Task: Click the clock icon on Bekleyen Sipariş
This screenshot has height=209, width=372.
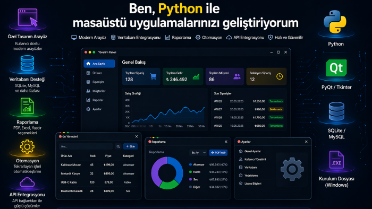Action: [280, 76]
